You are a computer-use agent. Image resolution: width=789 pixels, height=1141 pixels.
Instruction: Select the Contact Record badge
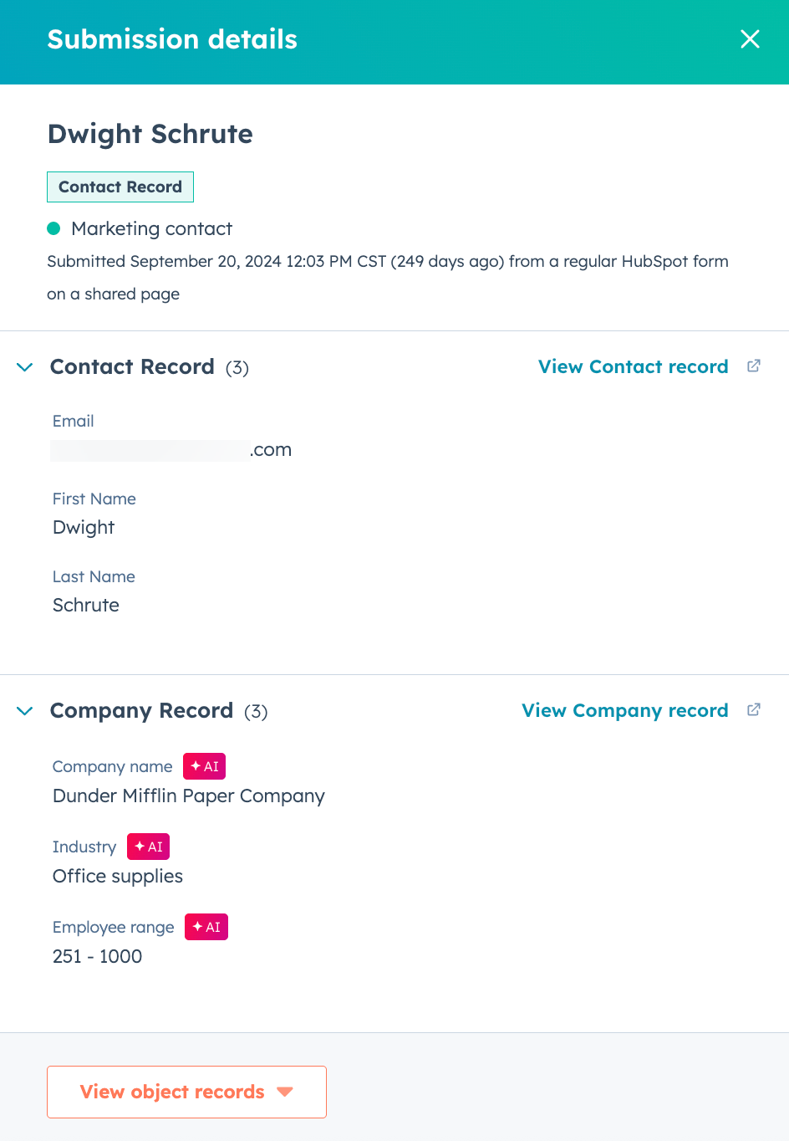120,187
